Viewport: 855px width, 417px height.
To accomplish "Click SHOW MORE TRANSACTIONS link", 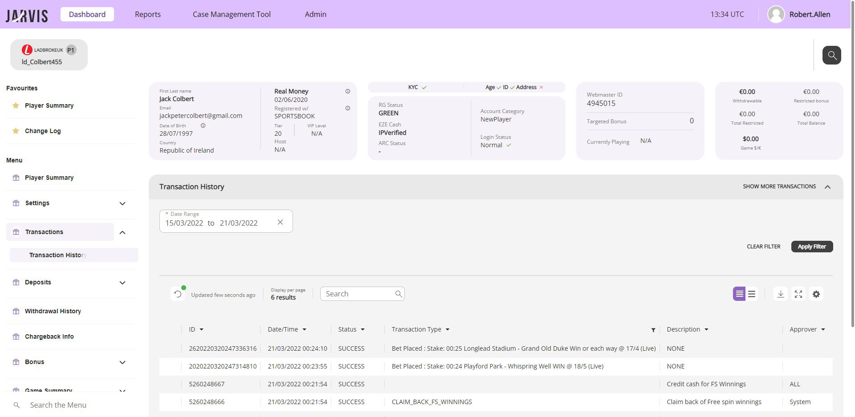I will point(779,186).
